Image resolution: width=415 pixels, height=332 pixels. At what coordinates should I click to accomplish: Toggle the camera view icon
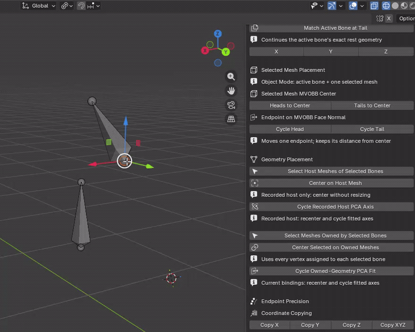(231, 105)
